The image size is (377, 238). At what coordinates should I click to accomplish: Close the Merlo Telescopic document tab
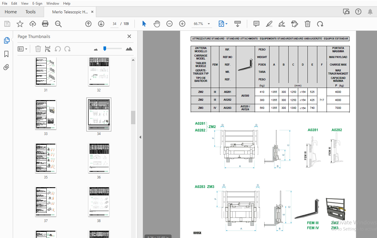click(x=92, y=12)
